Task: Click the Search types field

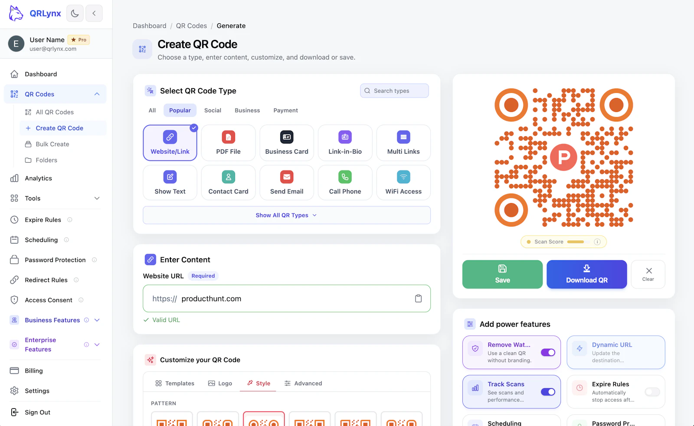Action: [394, 91]
